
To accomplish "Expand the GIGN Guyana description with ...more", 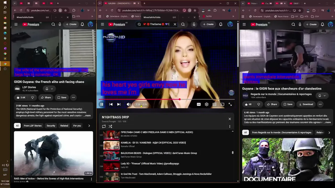I will click(x=87, y=116).
